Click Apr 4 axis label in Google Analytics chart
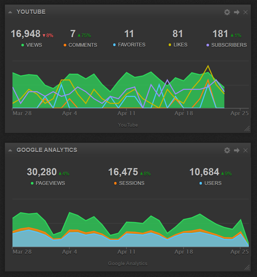This screenshot has height=277, width=257. tap(70, 252)
